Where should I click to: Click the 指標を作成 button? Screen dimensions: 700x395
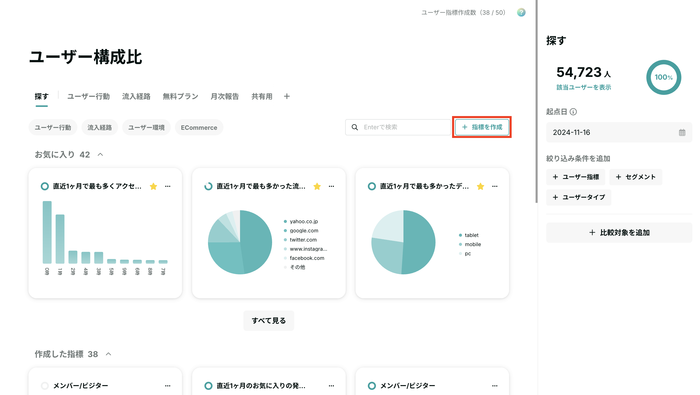point(482,127)
